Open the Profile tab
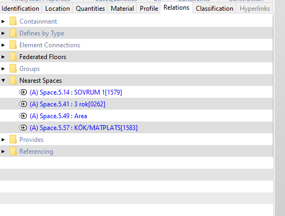 point(148,9)
